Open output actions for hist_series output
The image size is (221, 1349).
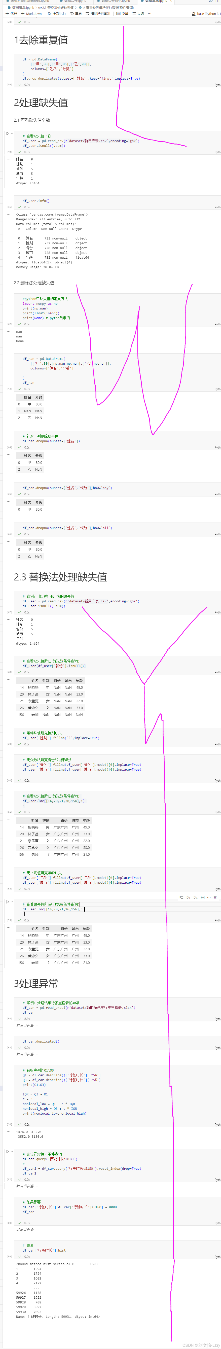coord(8,1264)
